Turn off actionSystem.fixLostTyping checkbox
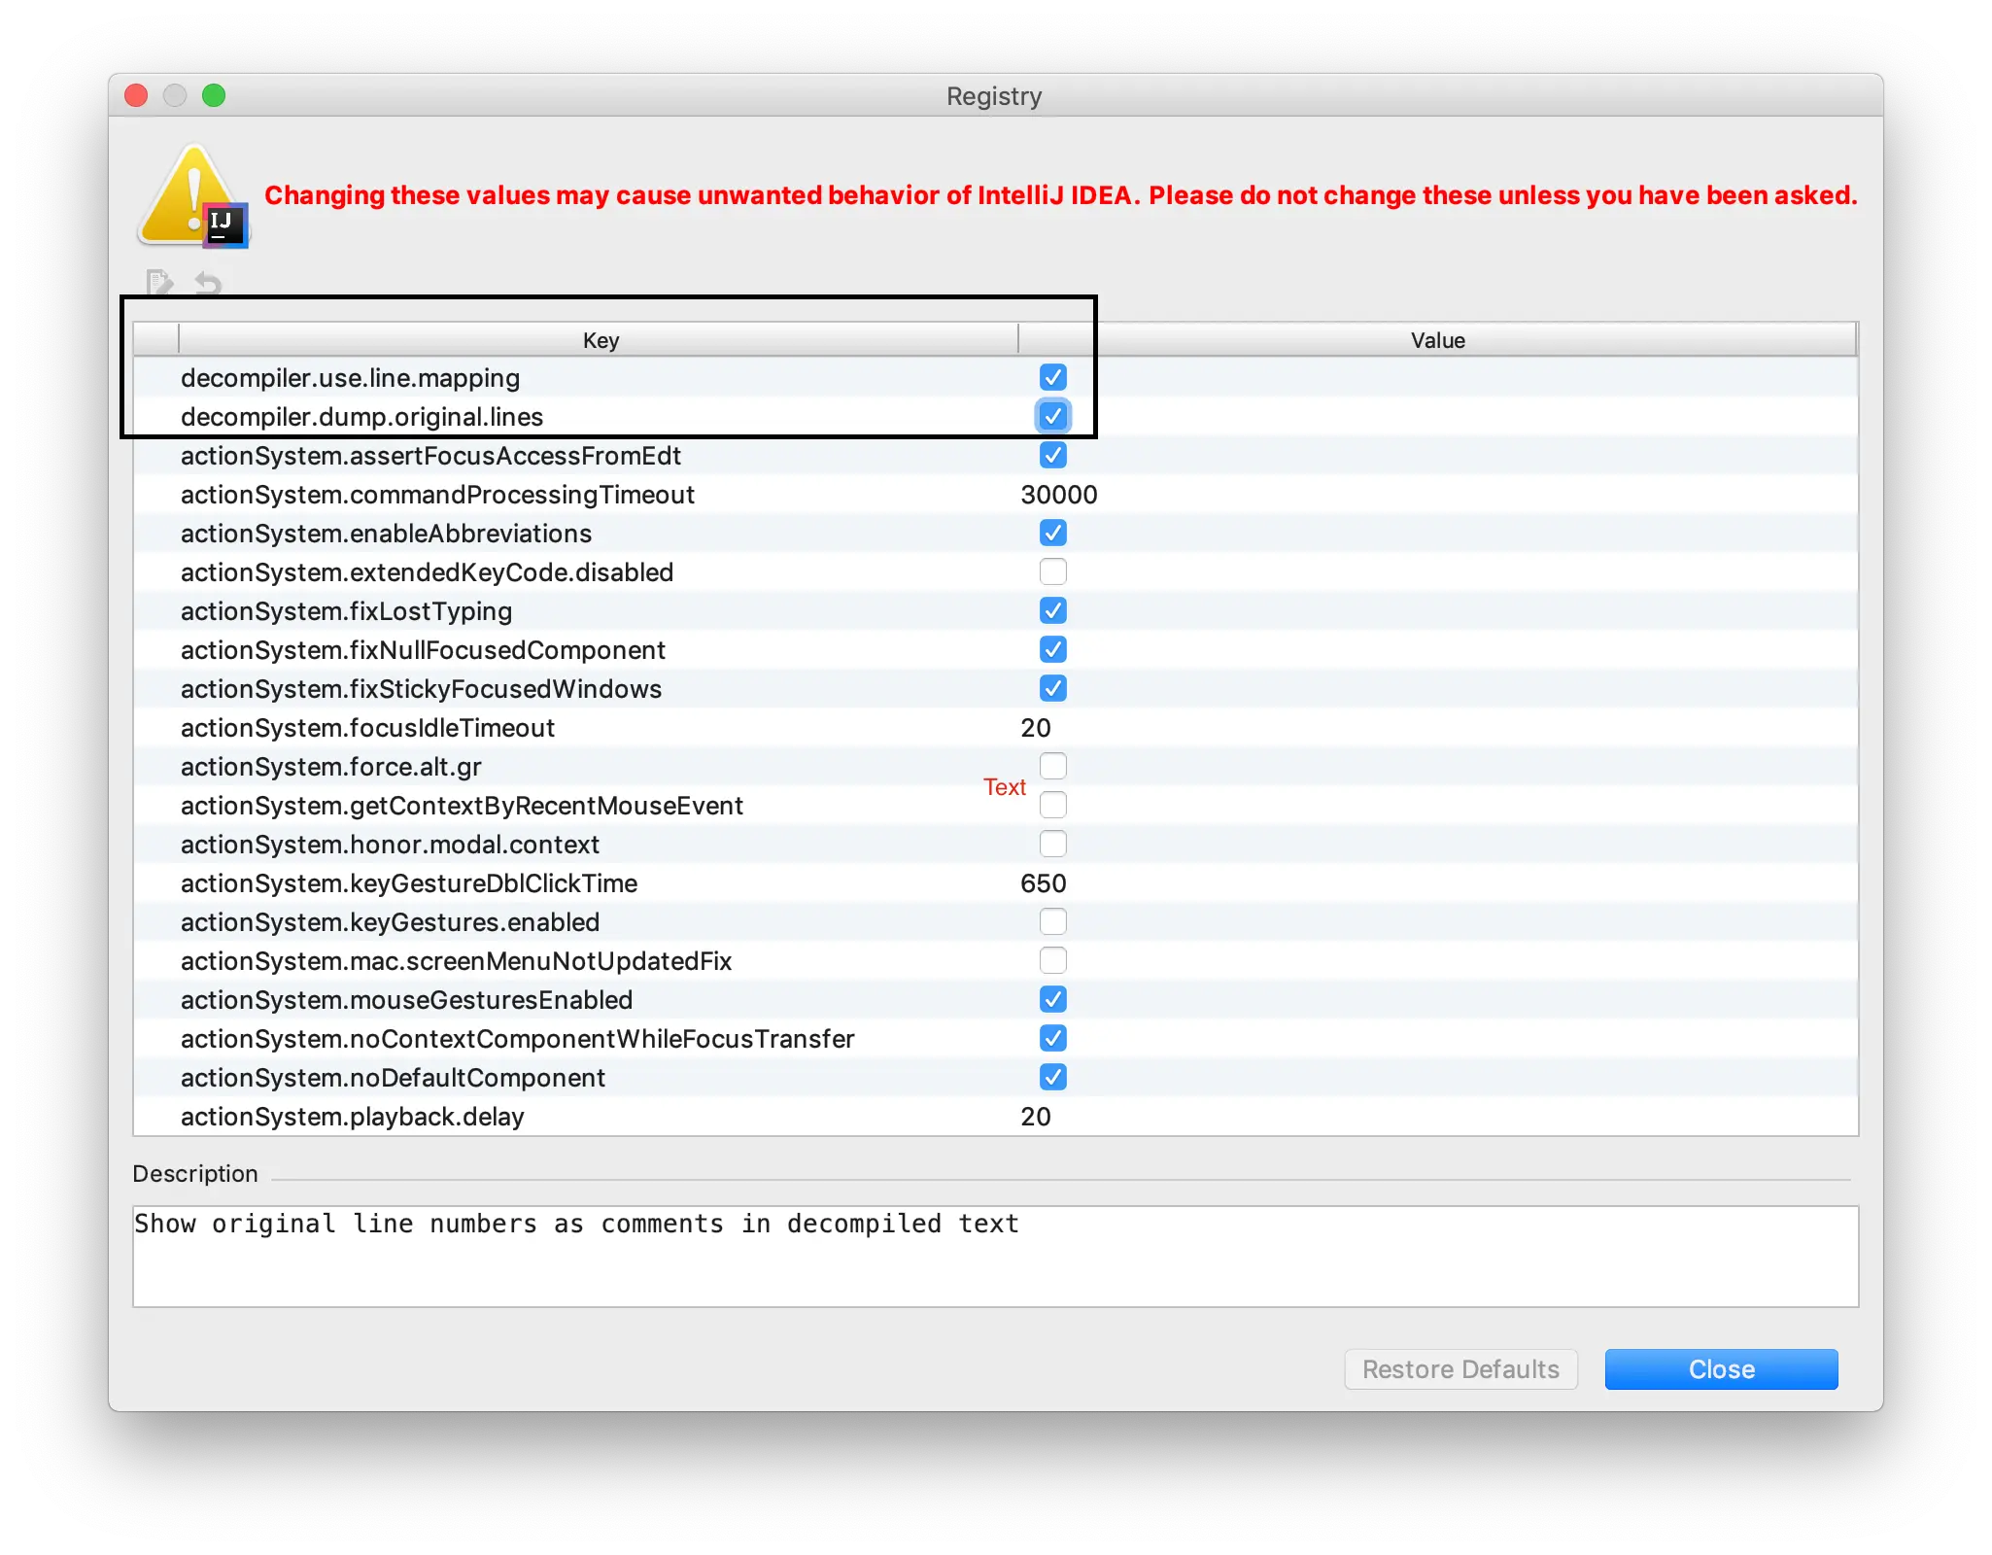 point(1052,610)
